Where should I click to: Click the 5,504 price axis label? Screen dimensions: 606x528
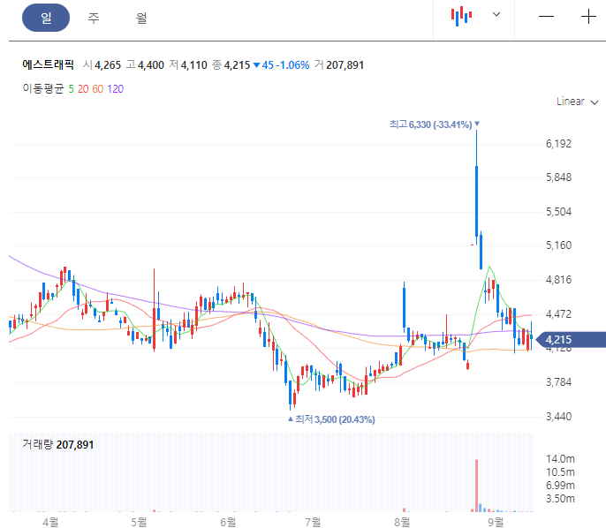558,212
